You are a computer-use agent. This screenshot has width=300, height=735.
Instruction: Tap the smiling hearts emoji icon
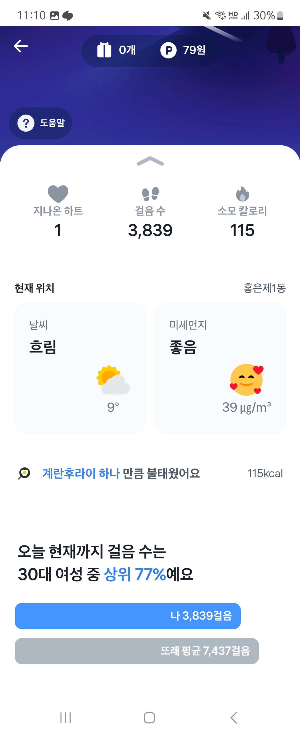tap(246, 380)
